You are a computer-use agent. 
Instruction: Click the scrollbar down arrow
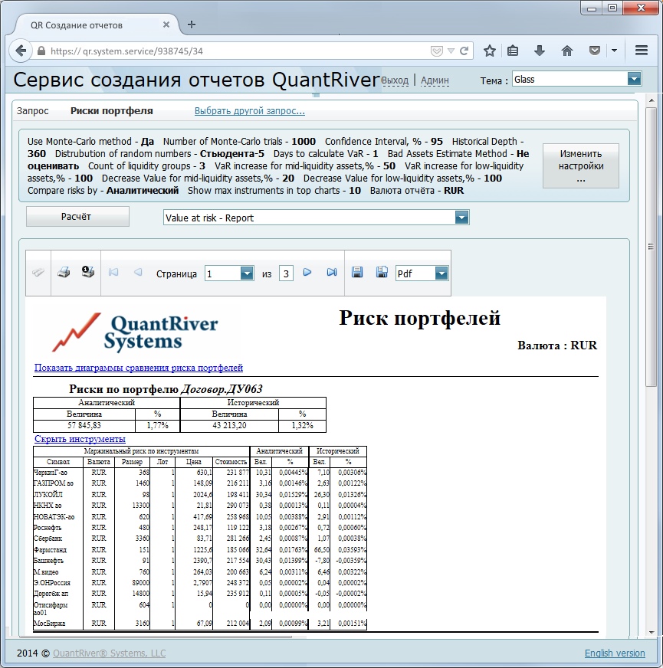(651, 632)
